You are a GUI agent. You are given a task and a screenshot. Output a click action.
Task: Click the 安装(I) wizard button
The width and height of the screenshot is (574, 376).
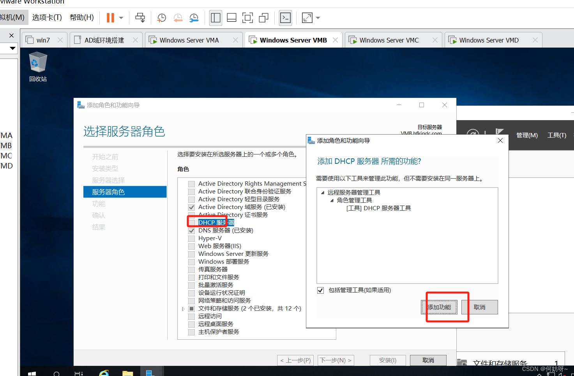point(388,360)
